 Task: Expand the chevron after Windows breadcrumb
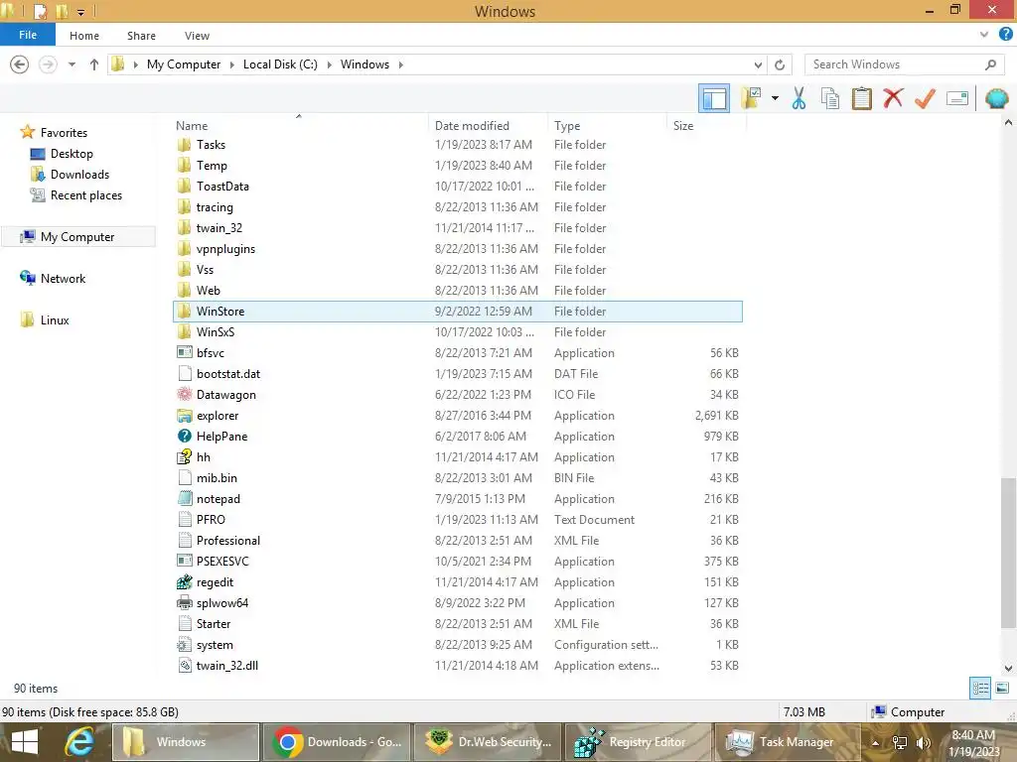(401, 64)
